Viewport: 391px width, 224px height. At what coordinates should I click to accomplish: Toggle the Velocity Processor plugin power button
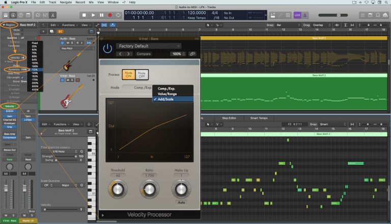(x=107, y=48)
